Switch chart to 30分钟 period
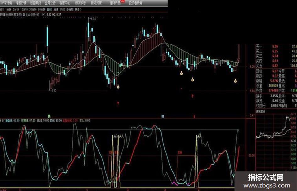 point(33,9)
